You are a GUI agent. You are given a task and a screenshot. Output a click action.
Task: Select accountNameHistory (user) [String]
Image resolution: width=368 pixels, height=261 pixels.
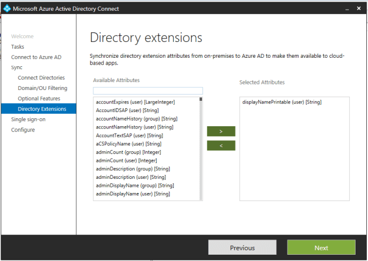(135, 127)
